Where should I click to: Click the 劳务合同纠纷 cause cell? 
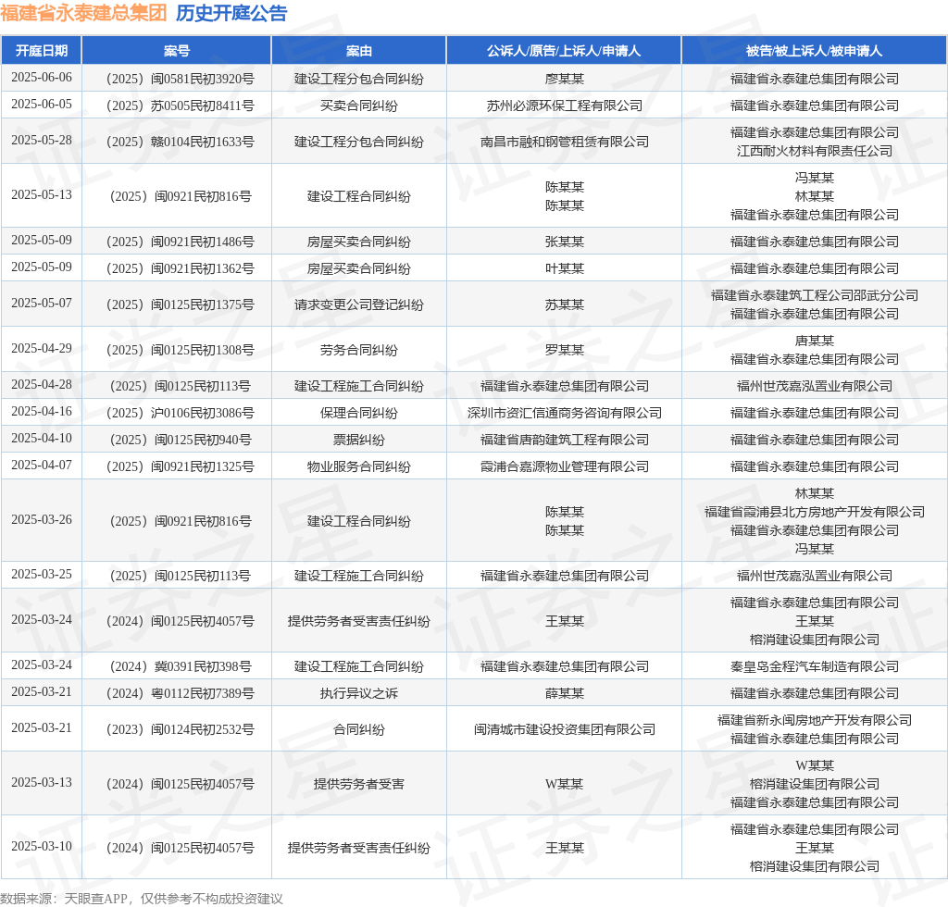click(358, 350)
